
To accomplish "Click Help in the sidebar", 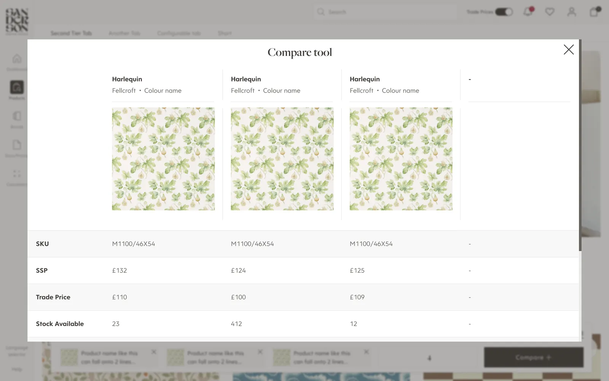I will [17, 369].
